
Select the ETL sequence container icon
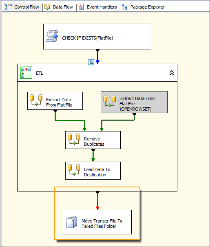click(26, 73)
